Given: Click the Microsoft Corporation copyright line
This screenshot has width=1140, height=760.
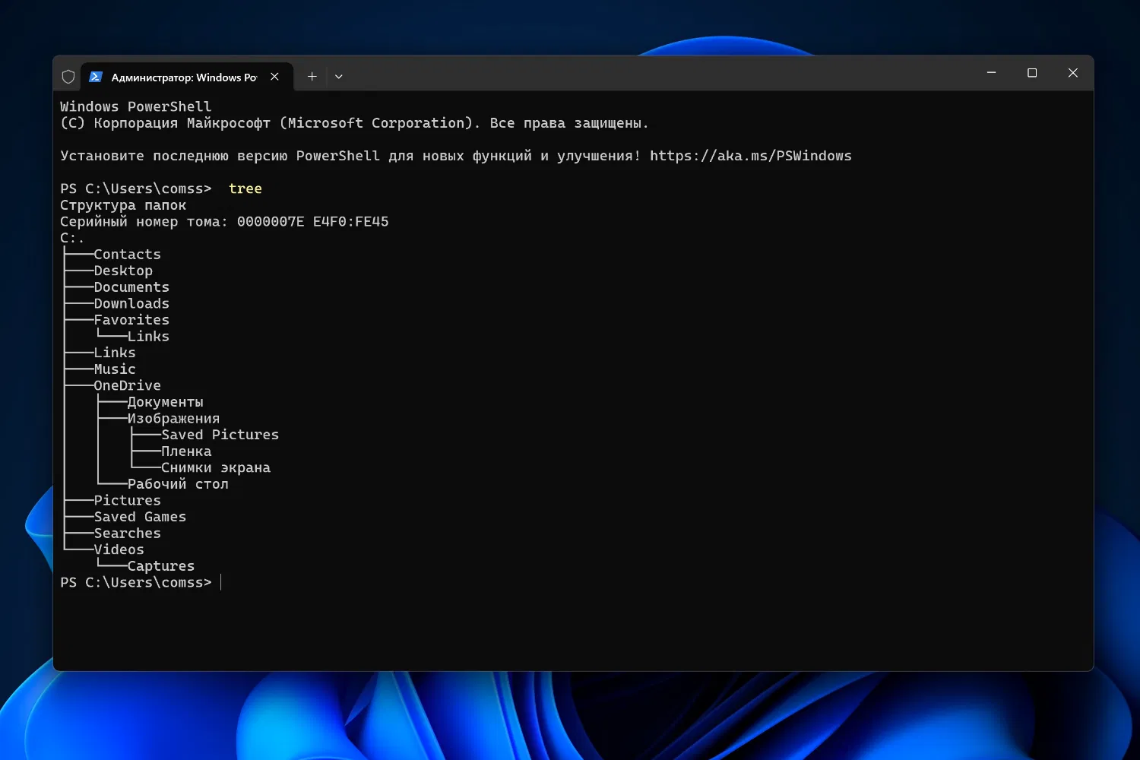Looking at the screenshot, I should tap(354, 123).
